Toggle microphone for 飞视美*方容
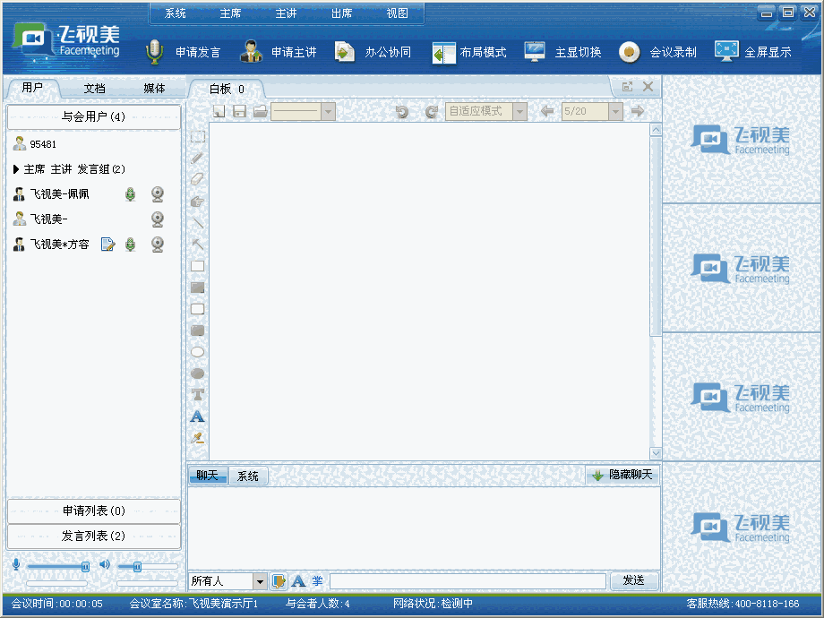Image resolution: width=824 pixels, height=618 pixels. [131, 245]
